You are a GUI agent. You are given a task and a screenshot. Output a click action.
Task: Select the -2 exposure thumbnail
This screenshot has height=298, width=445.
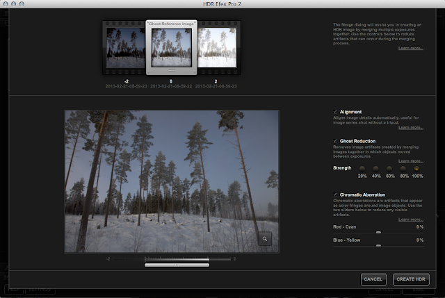126,48
